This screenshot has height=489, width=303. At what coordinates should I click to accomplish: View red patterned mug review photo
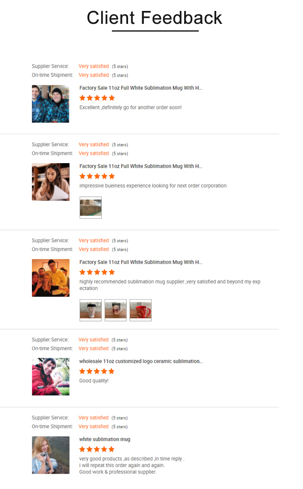coord(141,310)
